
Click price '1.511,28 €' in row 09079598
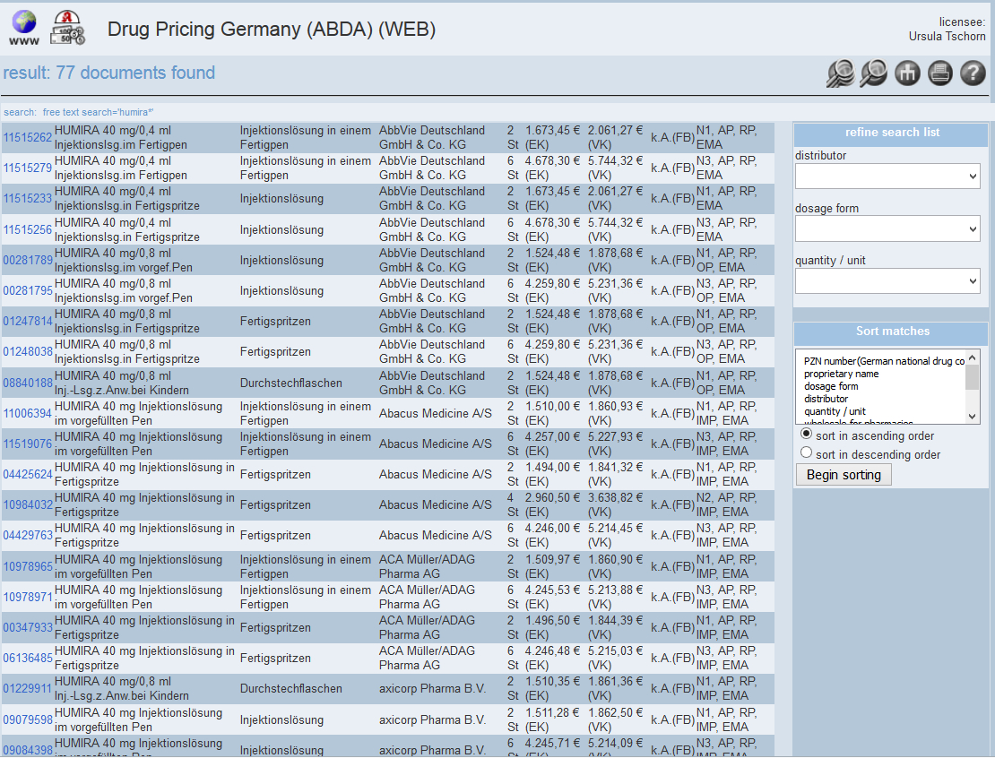pos(552,713)
